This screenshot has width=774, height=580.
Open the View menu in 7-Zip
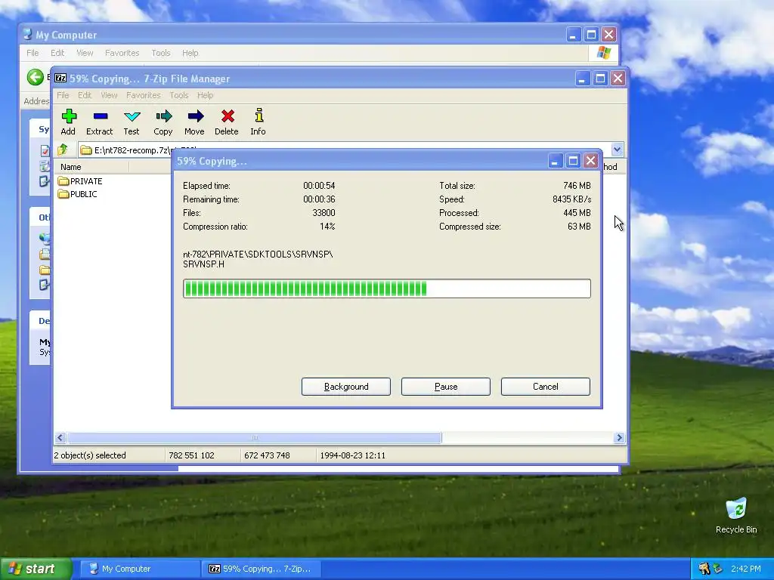pyautogui.click(x=109, y=95)
